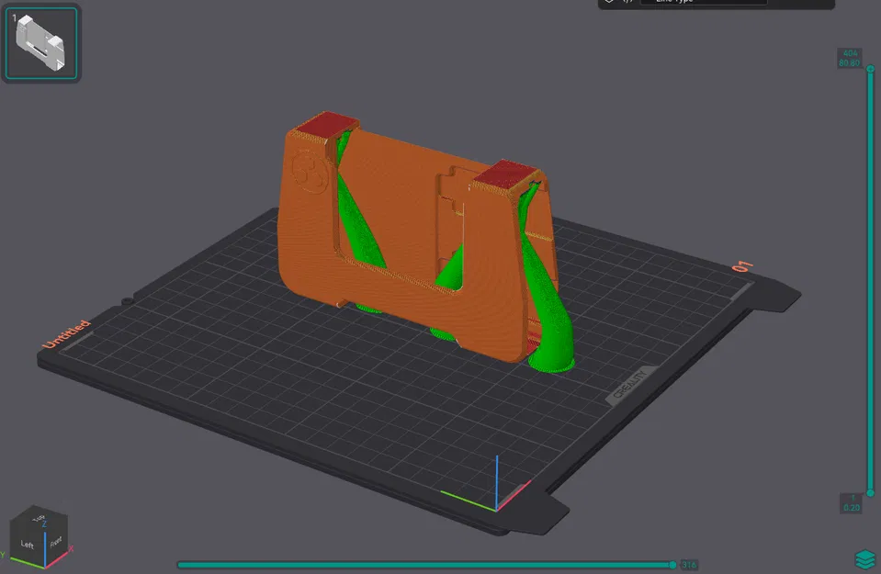Click the red X axis on the view cube
Viewport: 881px width, 574px height.
pyautogui.click(x=70, y=548)
